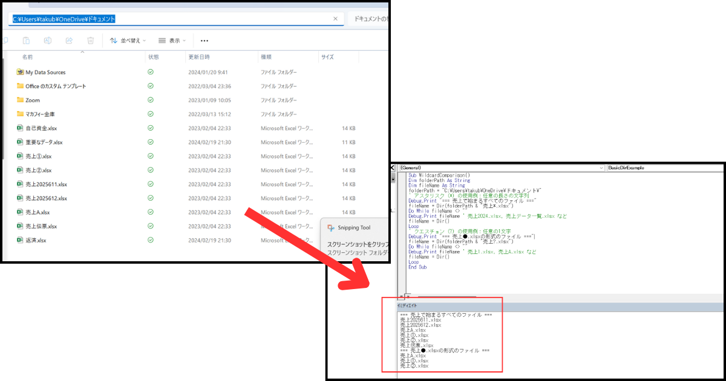
Task: Click the Snipping Tool notification title text
Action: 354,227
